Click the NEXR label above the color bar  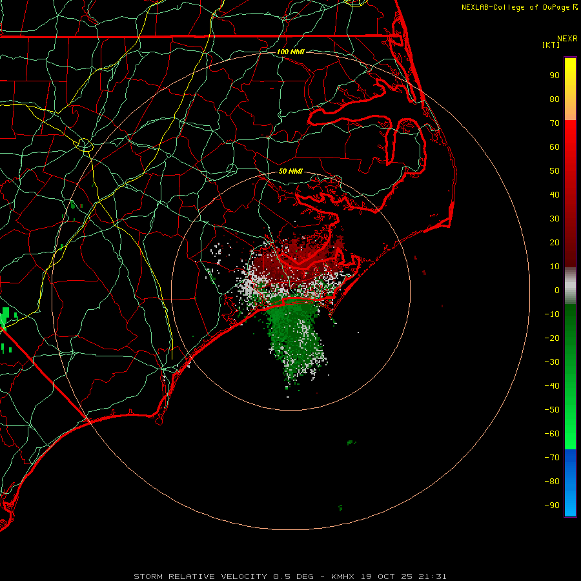pyautogui.click(x=567, y=39)
